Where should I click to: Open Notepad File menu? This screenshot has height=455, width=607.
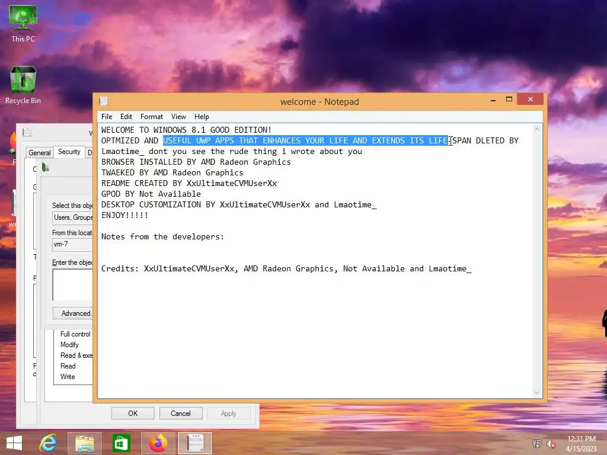point(107,117)
